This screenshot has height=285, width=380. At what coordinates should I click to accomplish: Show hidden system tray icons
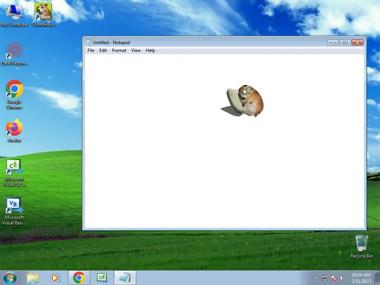pos(315,278)
